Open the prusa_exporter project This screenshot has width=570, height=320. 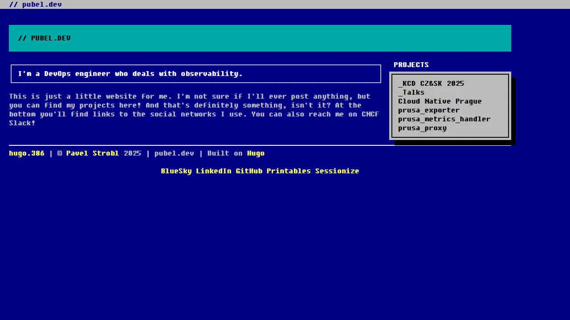[x=428, y=110]
